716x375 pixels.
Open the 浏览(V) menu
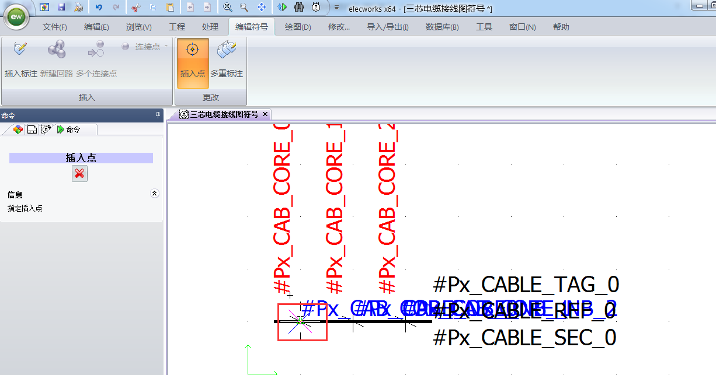139,27
